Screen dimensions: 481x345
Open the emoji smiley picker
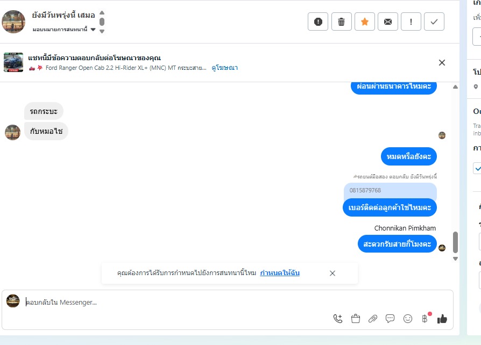pos(408,319)
